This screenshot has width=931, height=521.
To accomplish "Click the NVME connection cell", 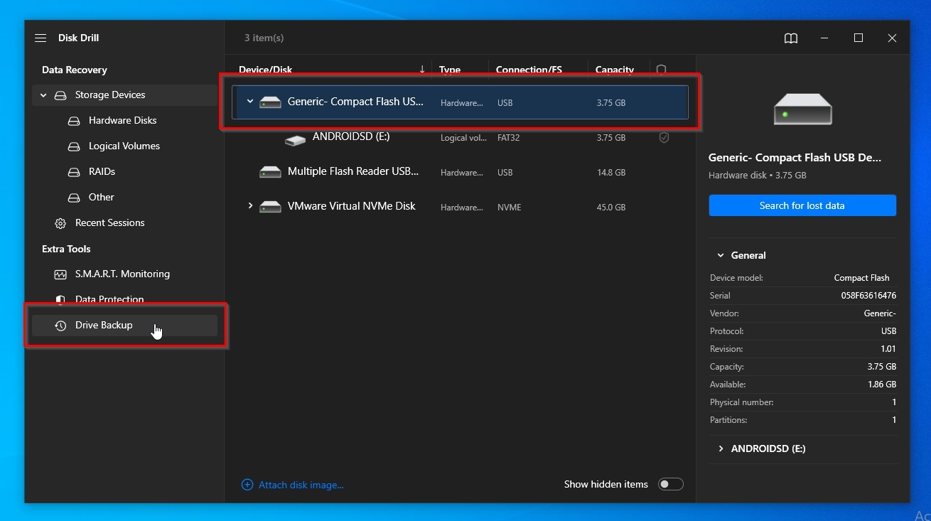I will tap(509, 208).
